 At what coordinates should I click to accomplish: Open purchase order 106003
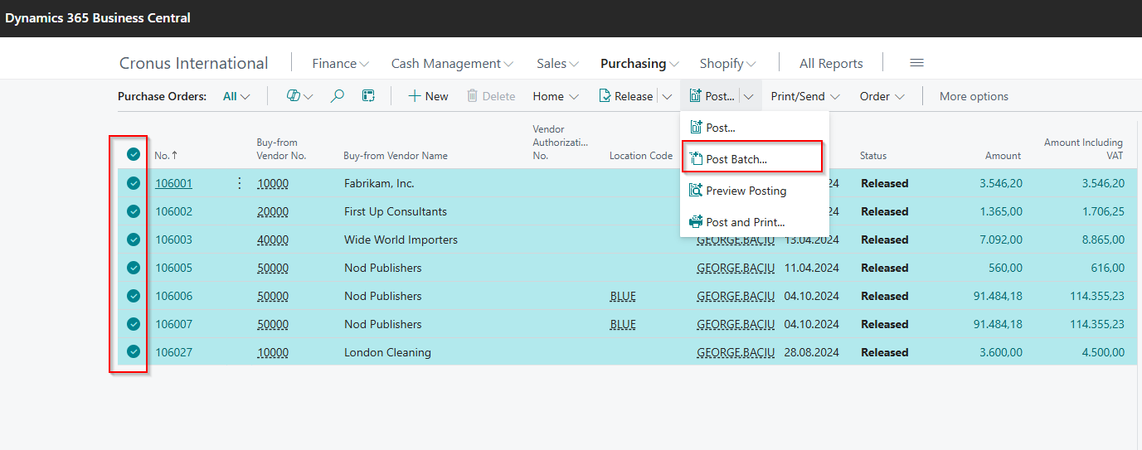pos(173,240)
